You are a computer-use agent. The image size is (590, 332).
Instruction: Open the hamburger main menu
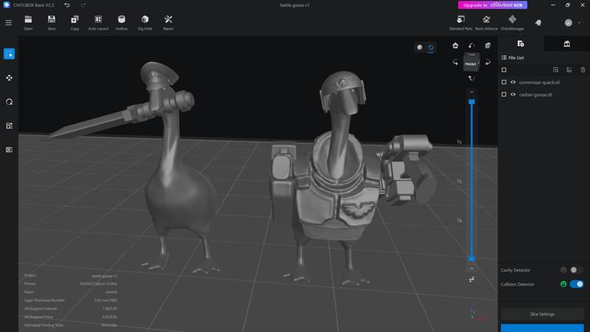coord(9,23)
